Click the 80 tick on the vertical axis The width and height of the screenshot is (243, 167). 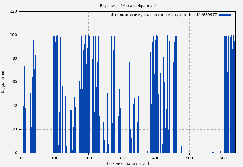pos(15,59)
